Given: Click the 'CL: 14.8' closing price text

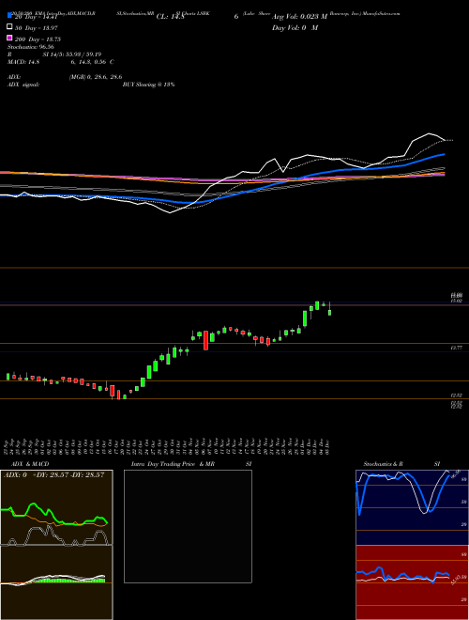Looking at the screenshot, I should tap(171, 17).
